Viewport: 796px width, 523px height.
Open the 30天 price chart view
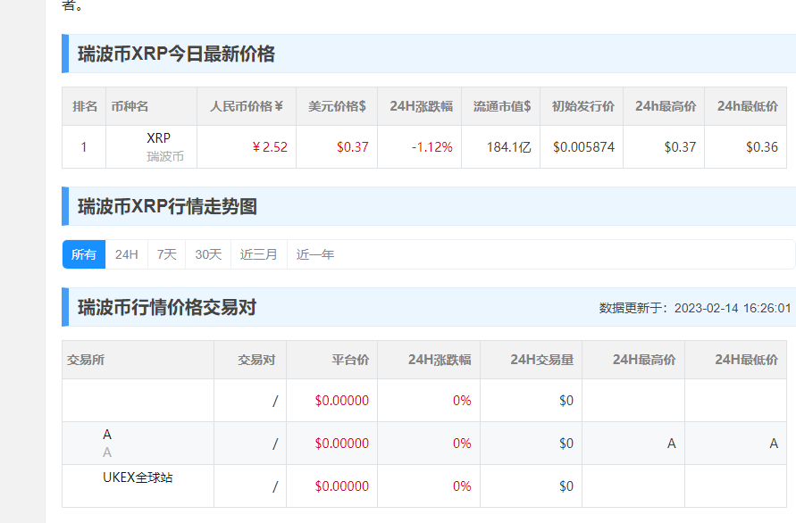(207, 254)
